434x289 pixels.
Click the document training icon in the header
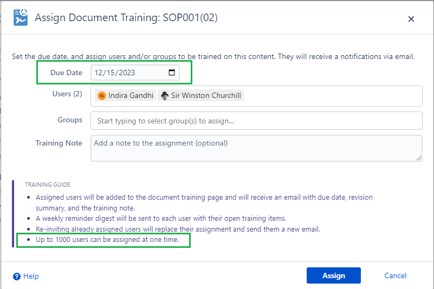coord(21,18)
